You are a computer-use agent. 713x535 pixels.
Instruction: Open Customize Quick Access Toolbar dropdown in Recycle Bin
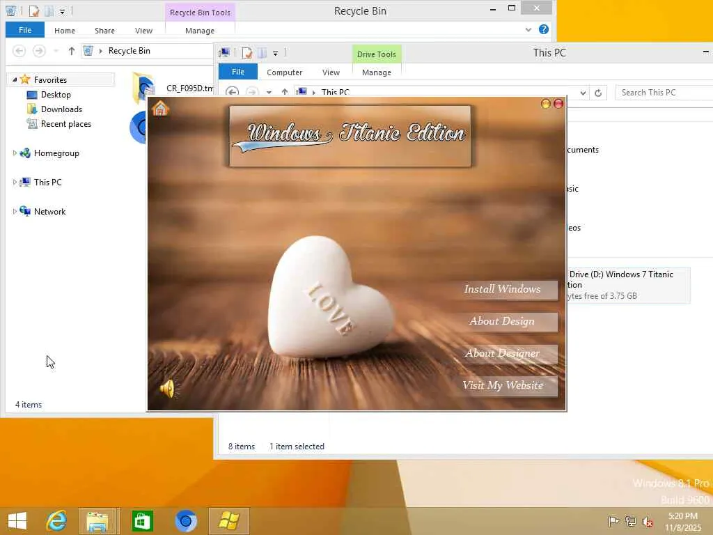coord(62,11)
